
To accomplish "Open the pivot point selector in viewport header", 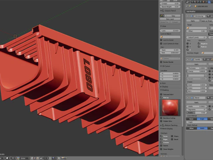I will [x=14, y=158].
